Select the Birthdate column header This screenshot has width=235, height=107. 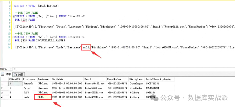(x=67, y=79)
